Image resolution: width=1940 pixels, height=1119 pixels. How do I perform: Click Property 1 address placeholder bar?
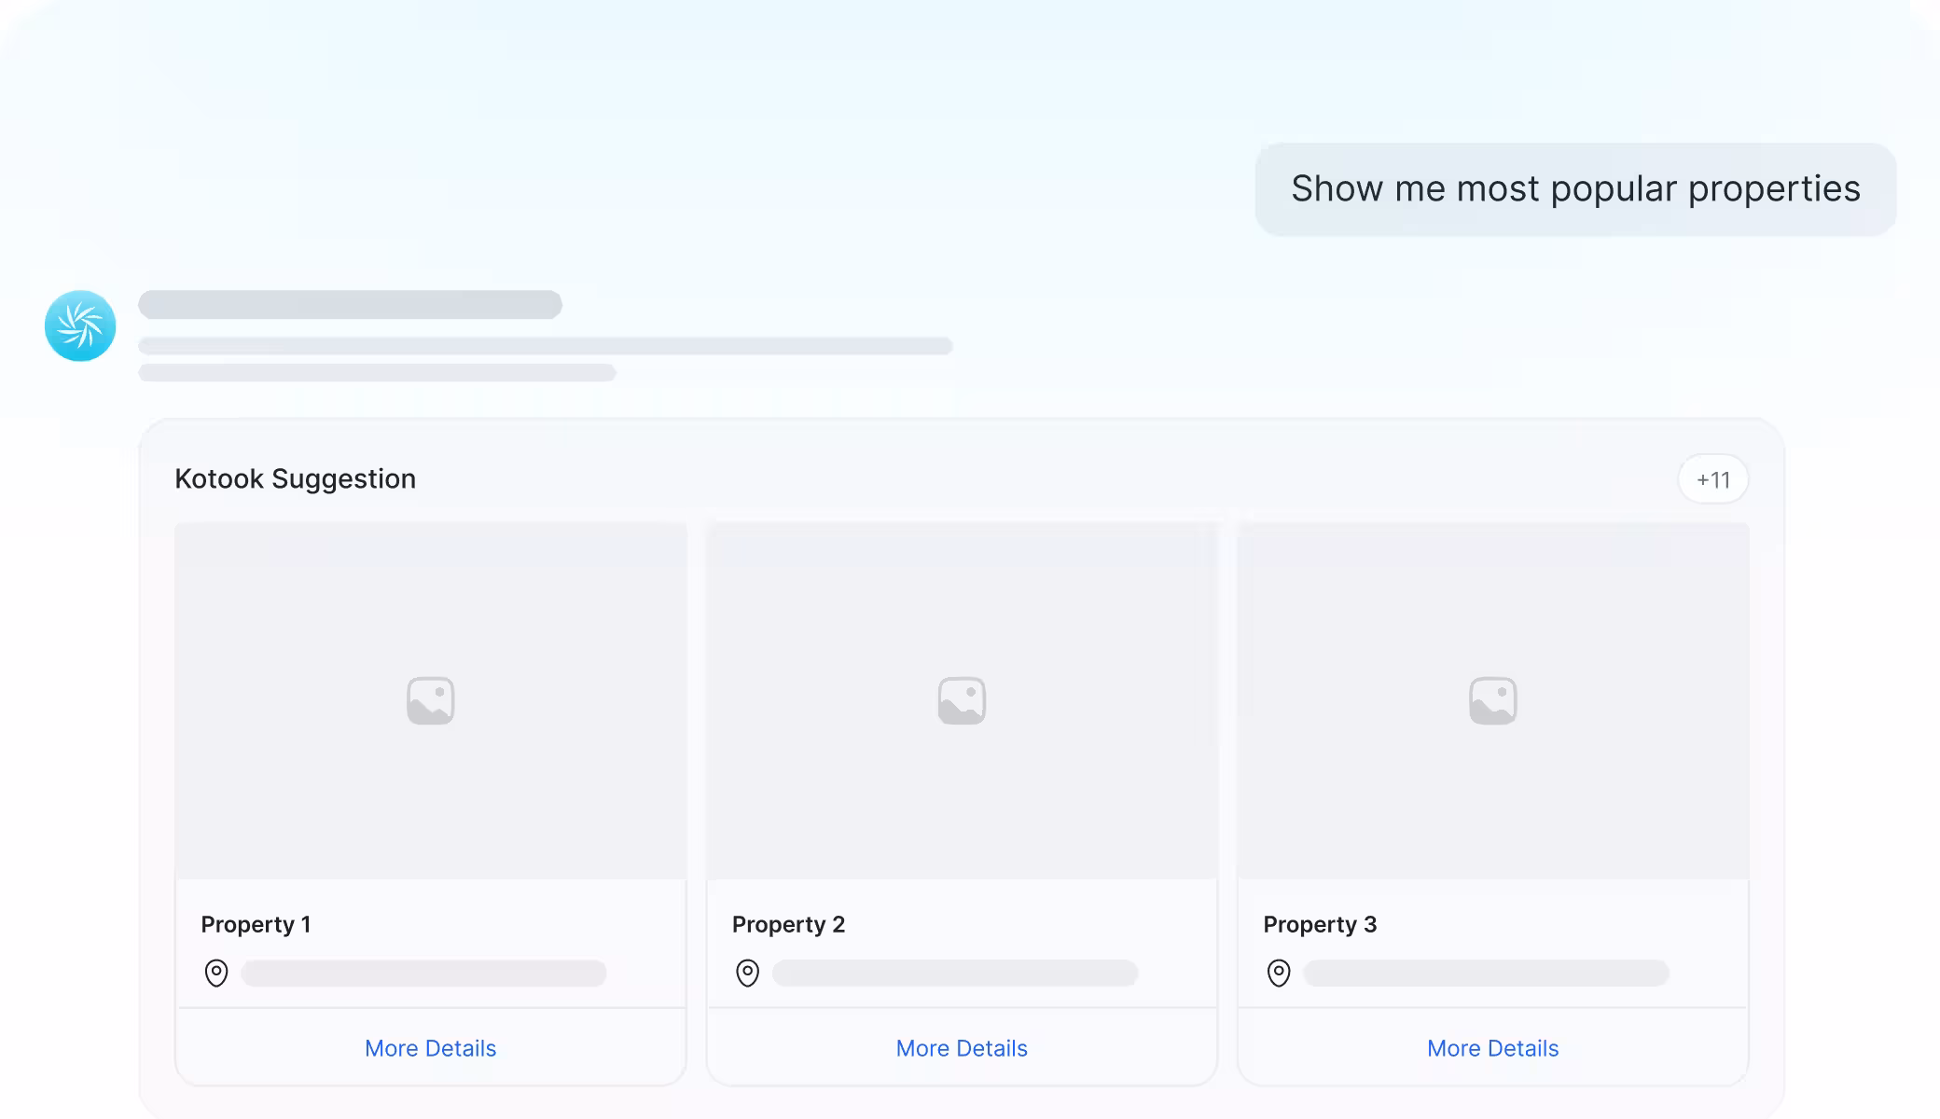(423, 974)
